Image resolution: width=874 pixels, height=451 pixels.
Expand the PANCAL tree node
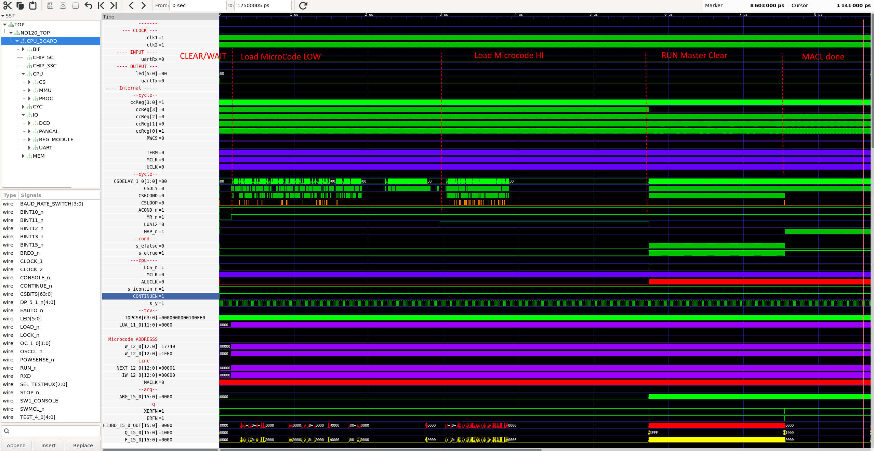click(x=29, y=131)
